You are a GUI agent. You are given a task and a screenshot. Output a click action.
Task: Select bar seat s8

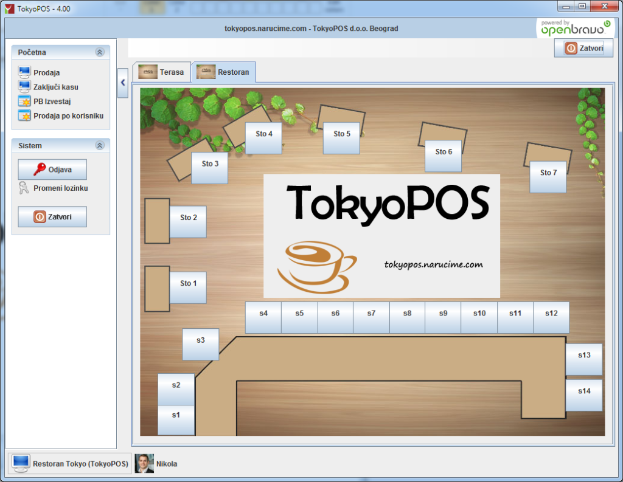(407, 317)
